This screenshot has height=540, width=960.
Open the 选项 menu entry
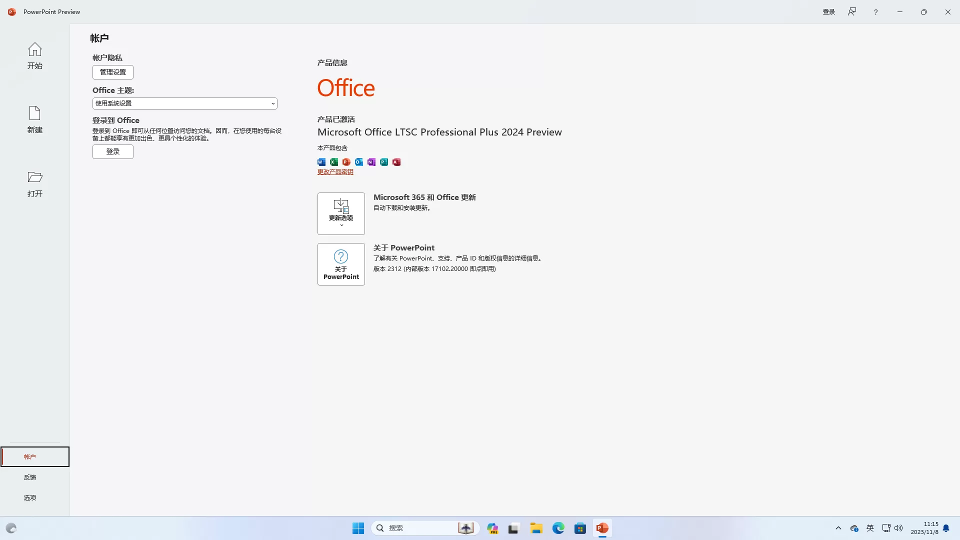point(30,497)
